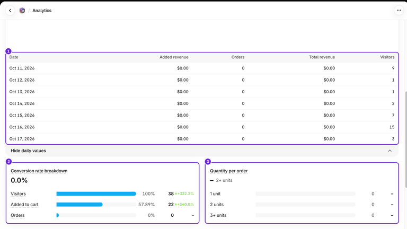The width and height of the screenshot is (407, 229).
Task: Click the +340.0% added to cart change
Action: click(x=184, y=205)
